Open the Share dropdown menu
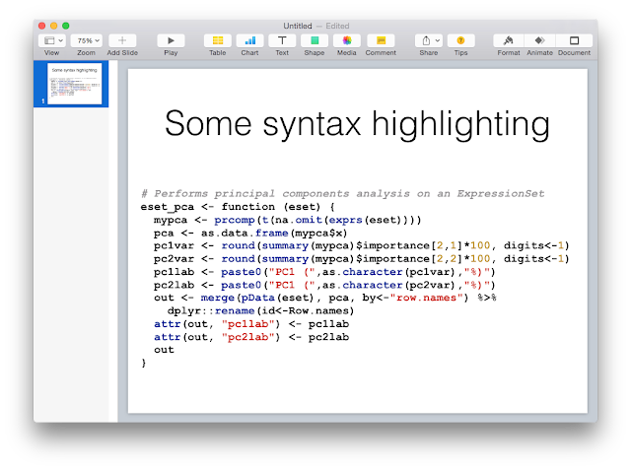631x470 pixels. click(x=429, y=40)
